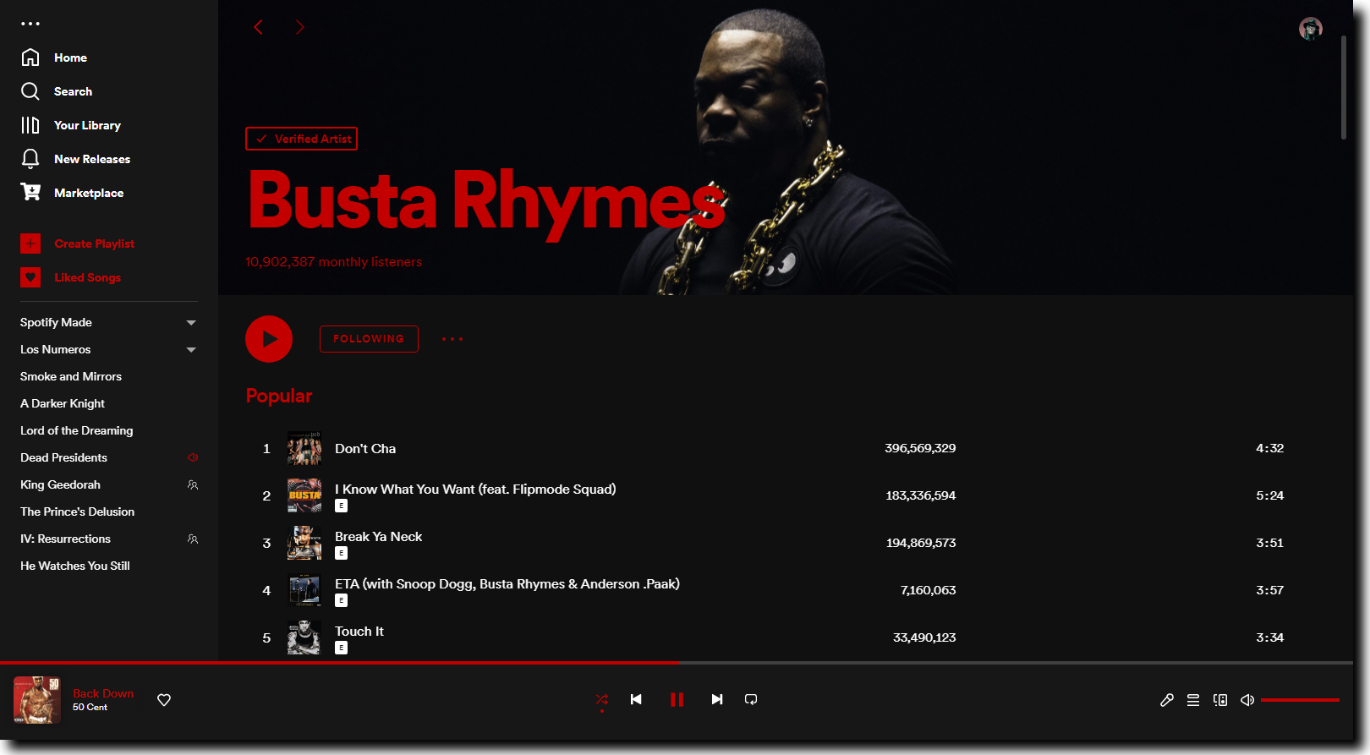
Task: Click the back navigation arrow
Action: click(x=259, y=27)
